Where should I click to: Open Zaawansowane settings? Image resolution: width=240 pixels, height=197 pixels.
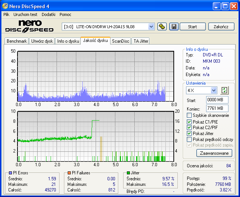[x=214, y=153]
